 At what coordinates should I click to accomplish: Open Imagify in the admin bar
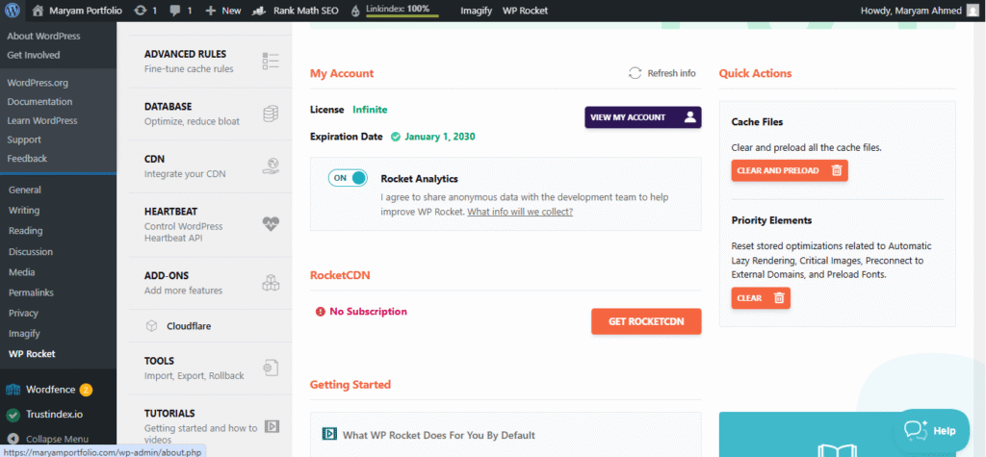click(x=476, y=11)
